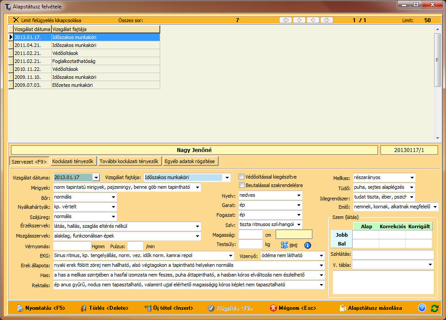Open the Tüdő dropdown
Image resolution: width=446 pixels, height=320 pixels.
[x=412, y=187]
